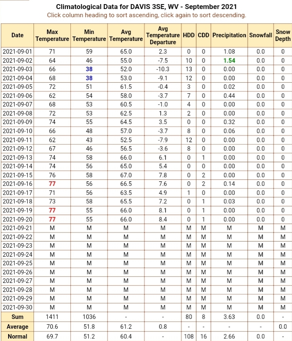Click departure -7.9 on 2021-09-11

coord(163,140)
